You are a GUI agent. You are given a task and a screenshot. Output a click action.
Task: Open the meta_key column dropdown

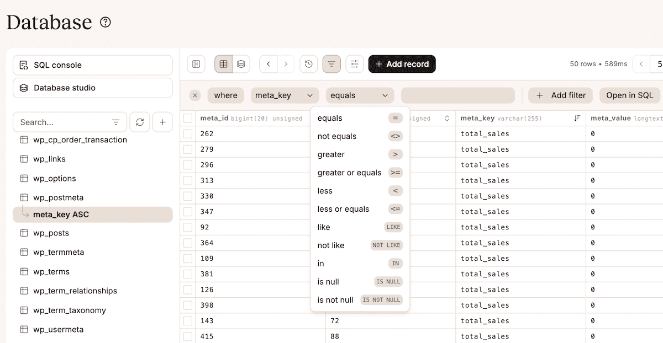coord(284,95)
